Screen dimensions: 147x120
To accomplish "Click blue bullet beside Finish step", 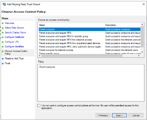I will pos(3,64).
